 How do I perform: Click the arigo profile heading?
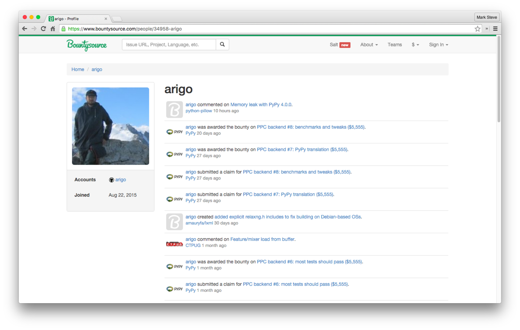coord(178,89)
